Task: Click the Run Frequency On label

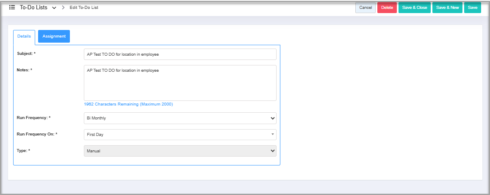Action: pos(37,134)
